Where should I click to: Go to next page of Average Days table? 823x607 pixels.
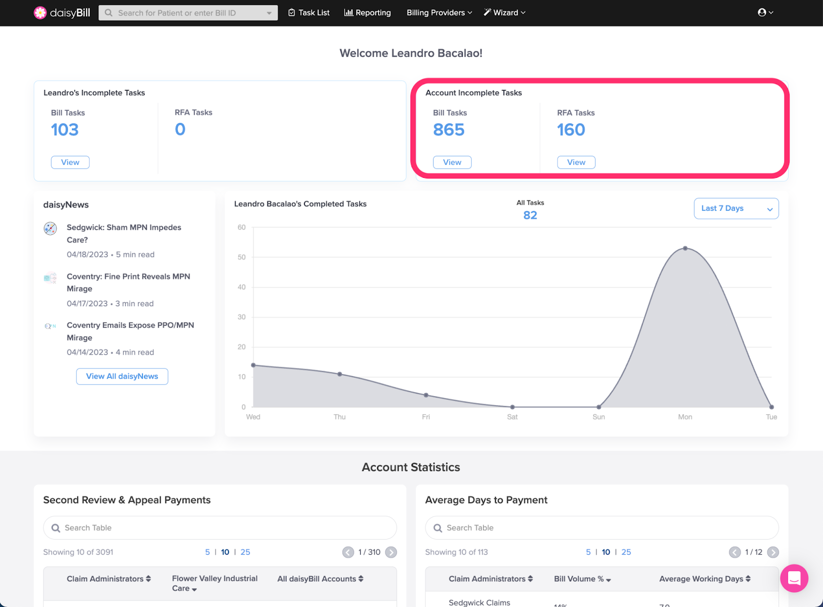(x=773, y=552)
